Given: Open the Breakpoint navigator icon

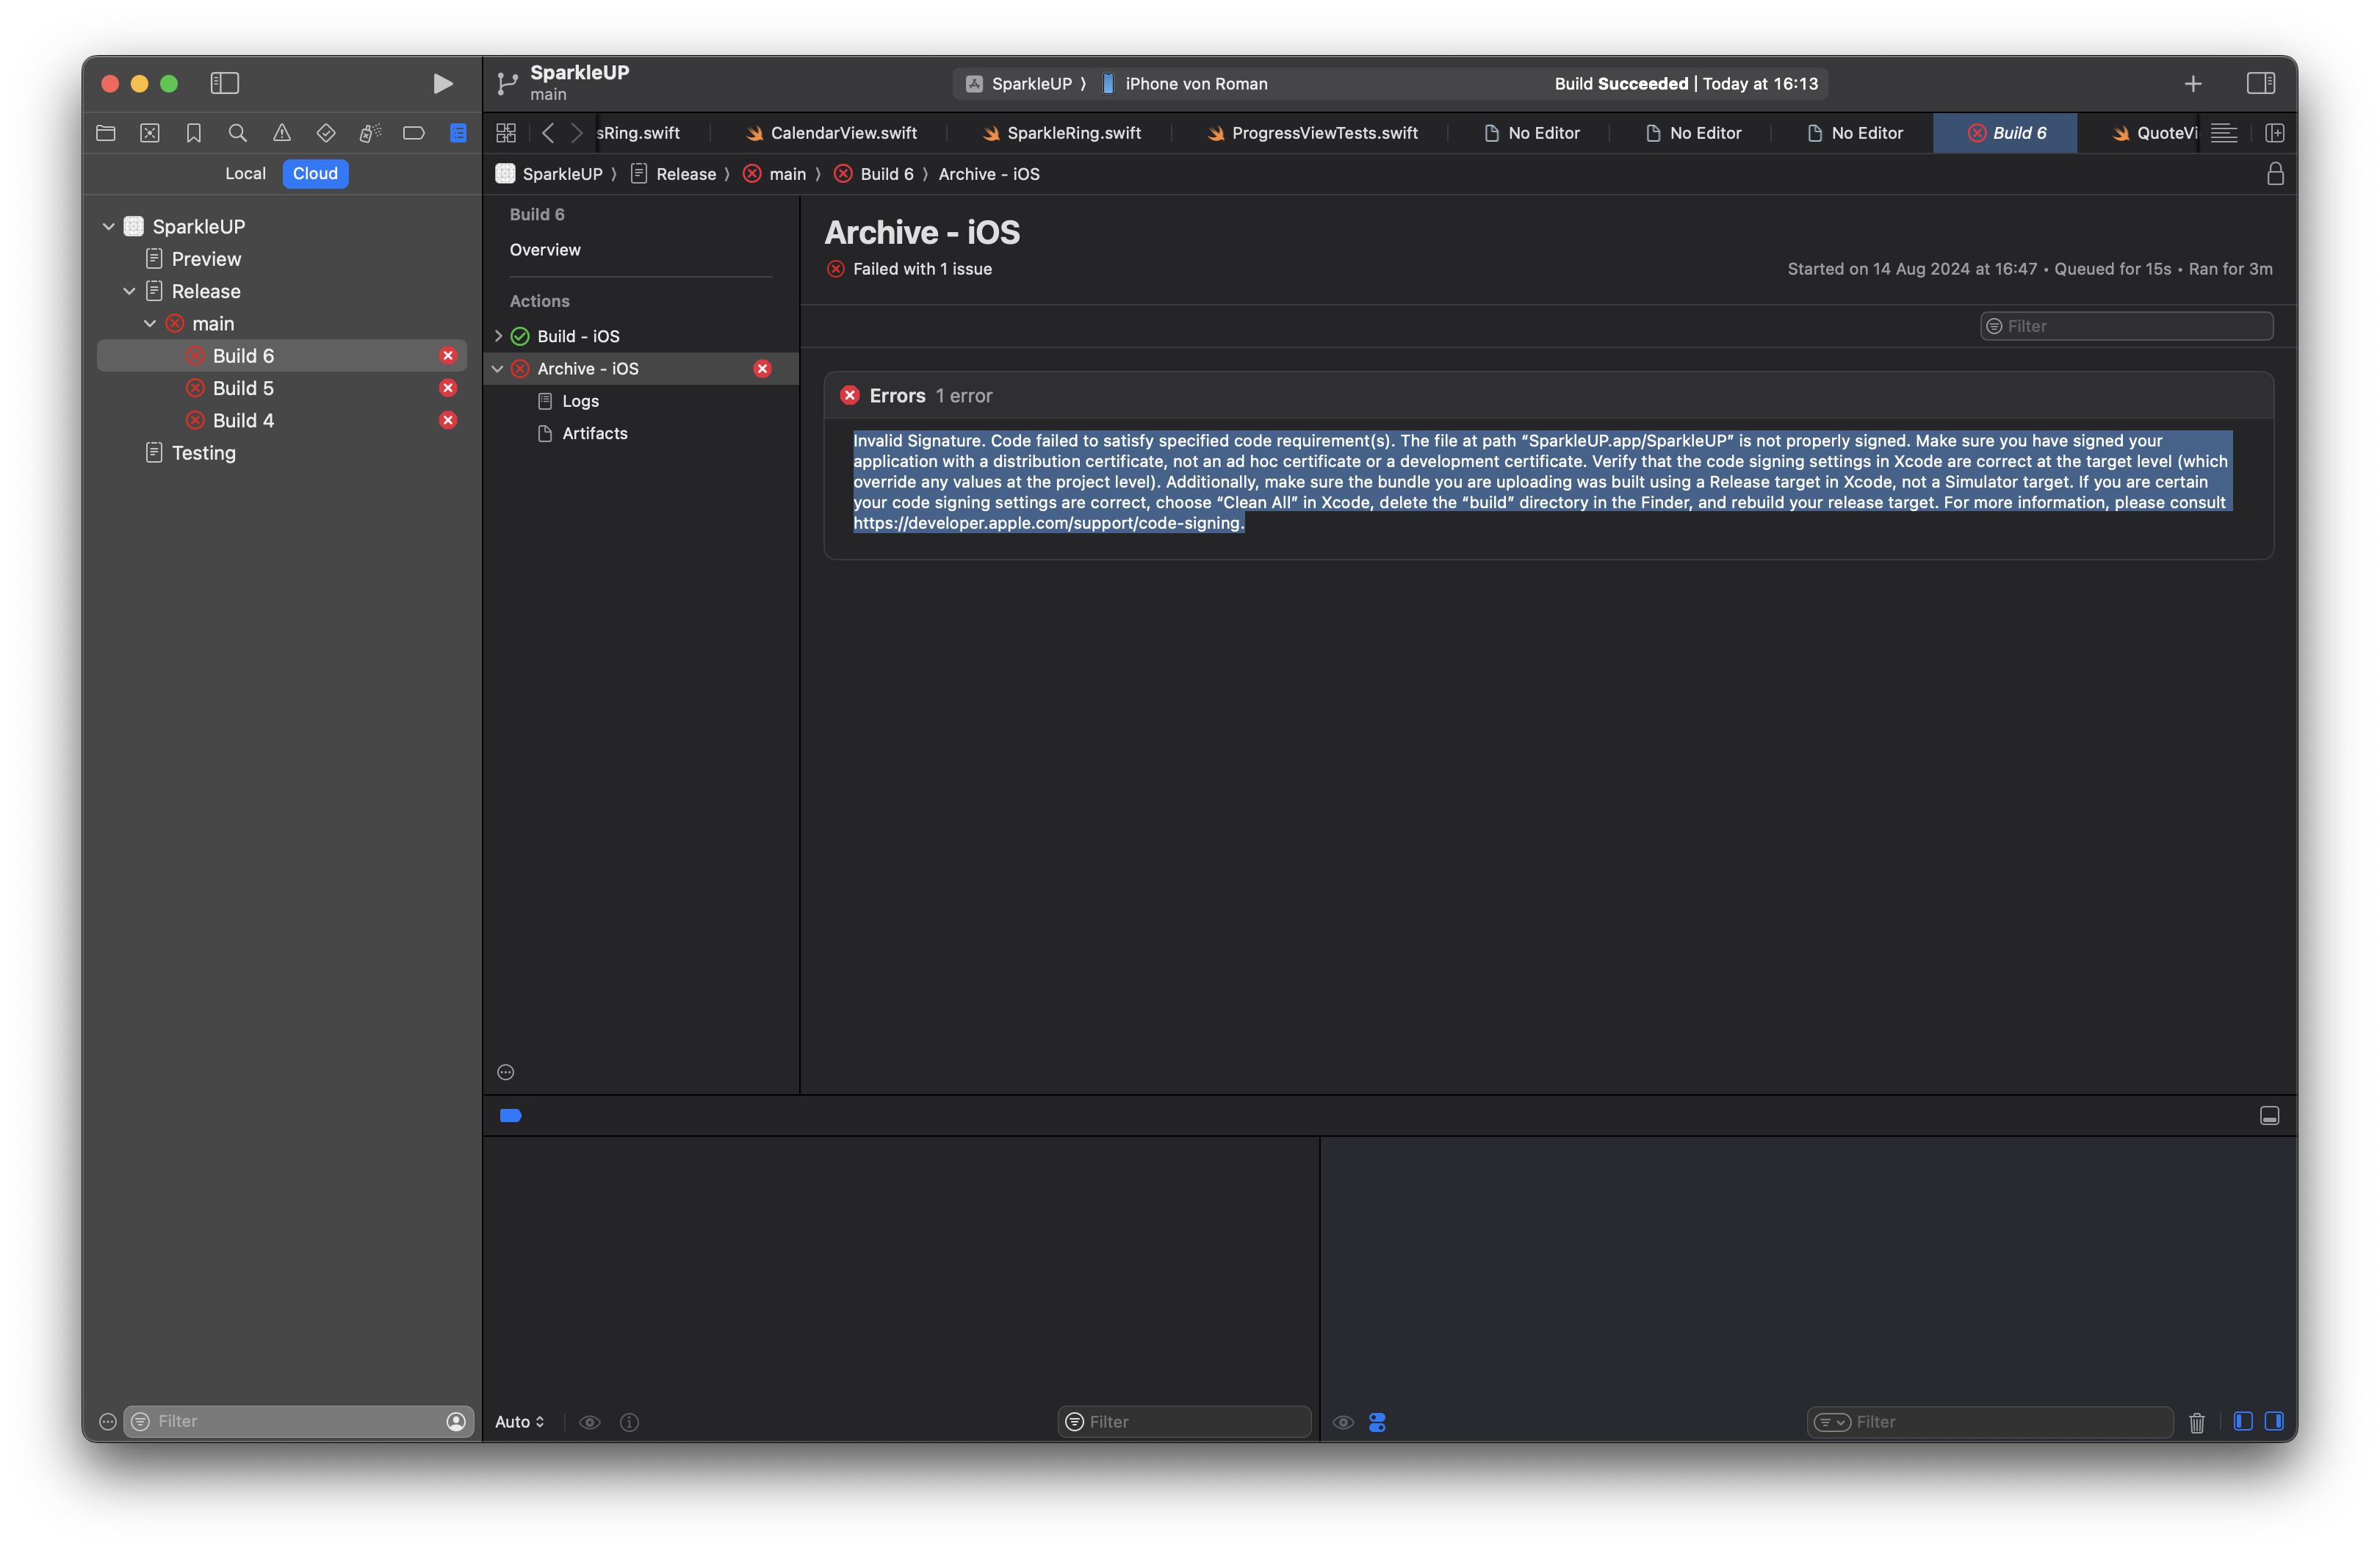Looking at the screenshot, I should 414,133.
